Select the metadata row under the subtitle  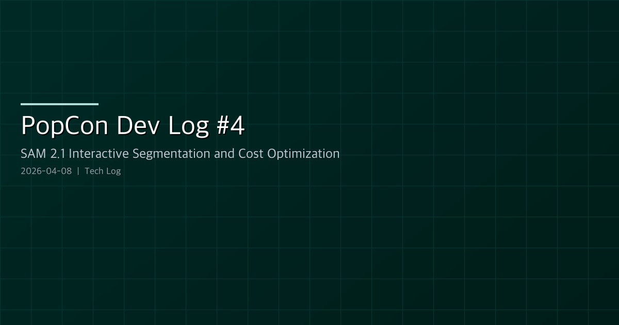pyautogui.click(x=71, y=170)
